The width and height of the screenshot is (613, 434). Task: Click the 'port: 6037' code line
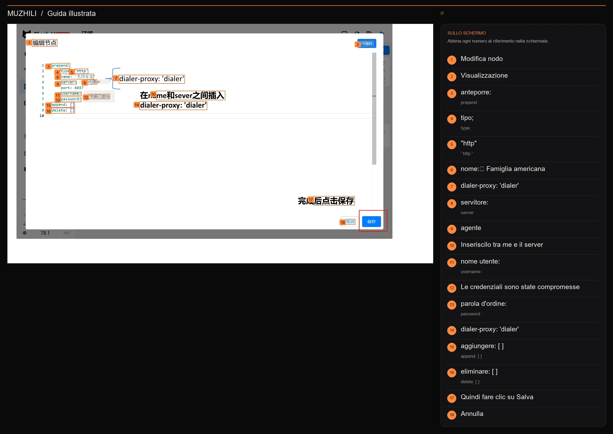(x=72, y=88)
